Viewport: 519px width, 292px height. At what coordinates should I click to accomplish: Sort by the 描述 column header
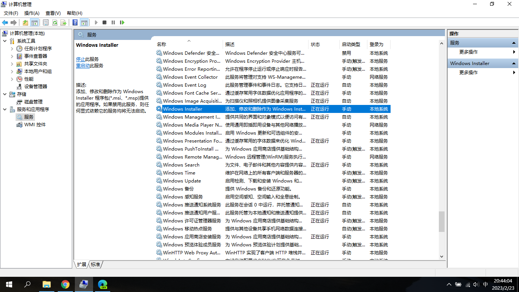(x=266, y=44)
